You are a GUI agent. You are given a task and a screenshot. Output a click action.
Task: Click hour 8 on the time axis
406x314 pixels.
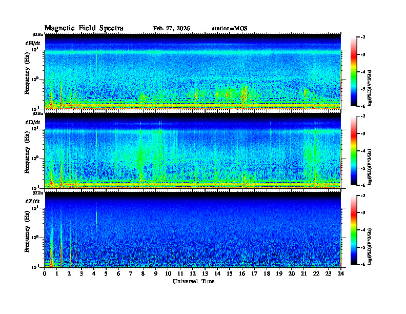[143, 274]
